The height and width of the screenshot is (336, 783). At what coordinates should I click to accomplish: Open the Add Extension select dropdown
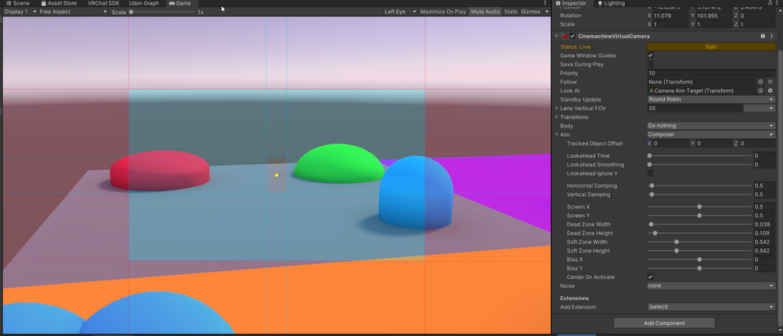click(710, 307)
